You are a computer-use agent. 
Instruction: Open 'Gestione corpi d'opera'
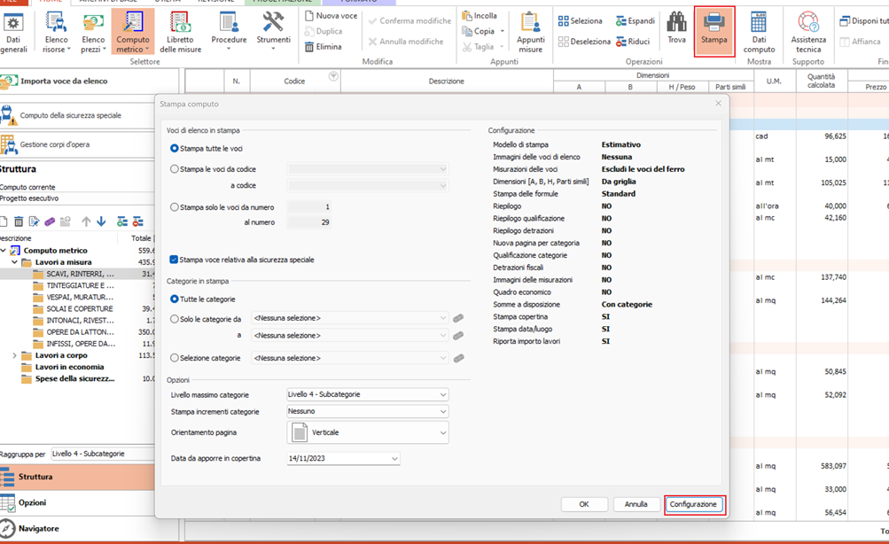77,144
